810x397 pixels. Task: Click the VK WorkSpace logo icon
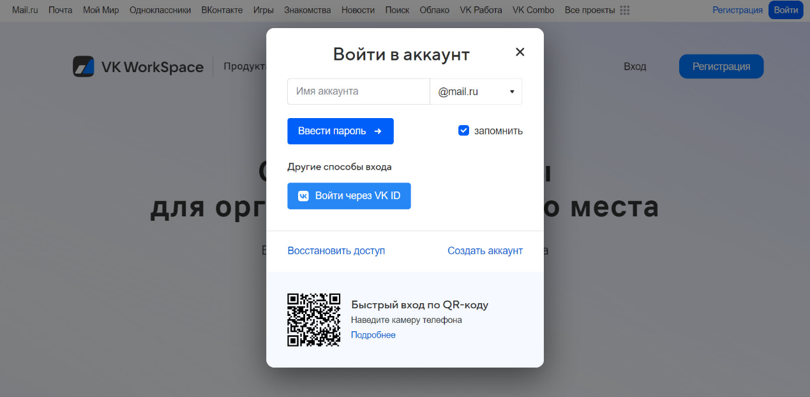[84, 66]
